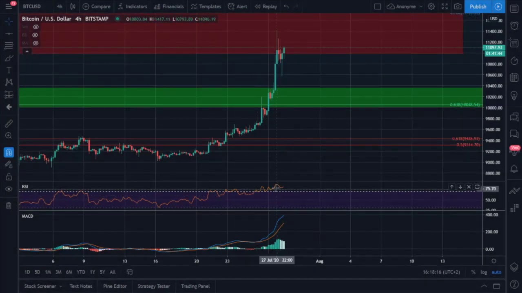Collapse the chart legend with the chevron
Viewport: 522px width, 293px height.
(x=27, y=51)
